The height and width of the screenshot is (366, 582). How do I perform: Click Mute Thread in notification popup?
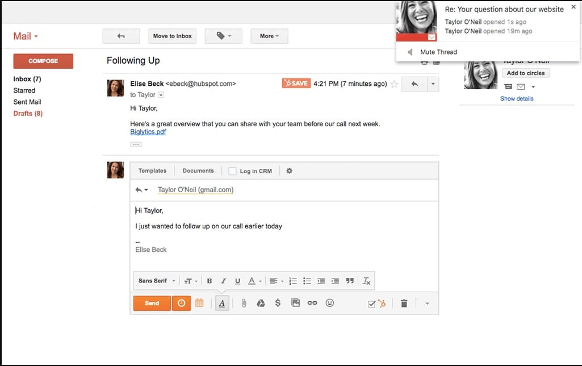pos(438,52)
